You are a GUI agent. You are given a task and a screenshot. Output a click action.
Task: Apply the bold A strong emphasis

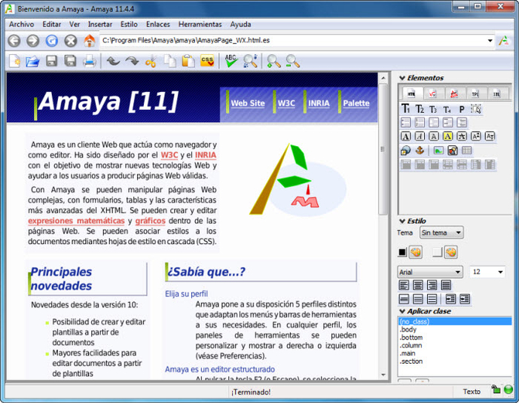[405, 136]
